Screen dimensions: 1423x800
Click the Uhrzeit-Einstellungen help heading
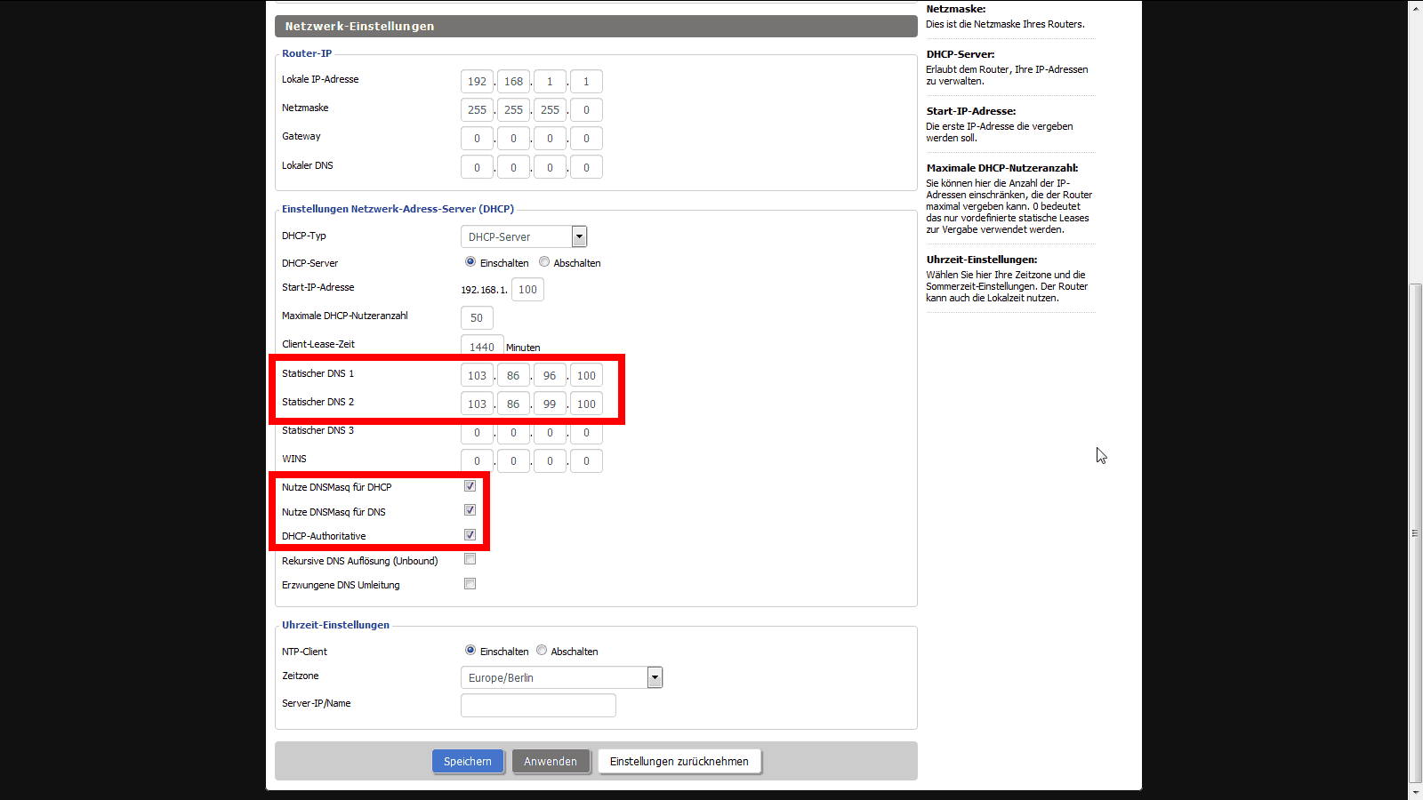coord(982,260)
